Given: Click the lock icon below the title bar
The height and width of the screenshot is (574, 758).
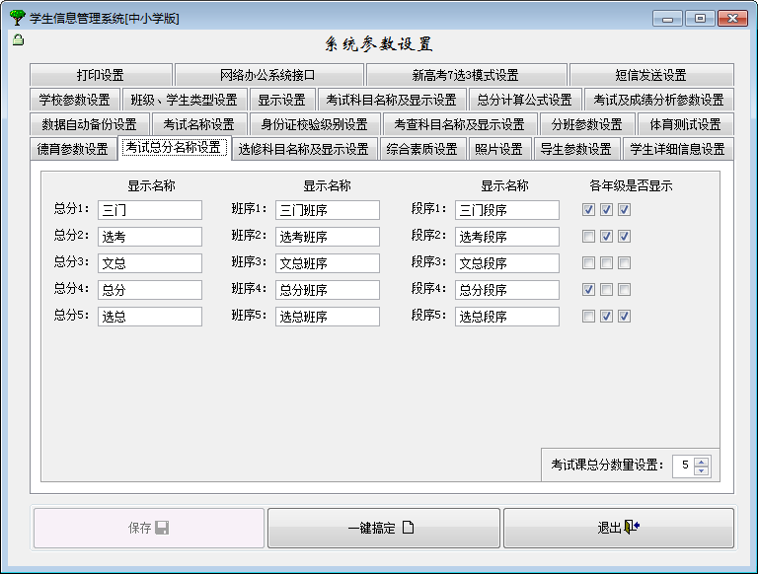Looking at the screenshot, I should (18, 39).
